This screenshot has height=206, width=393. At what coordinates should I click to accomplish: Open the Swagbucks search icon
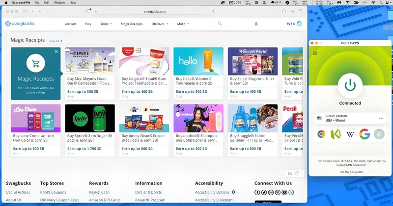(220, 24)
